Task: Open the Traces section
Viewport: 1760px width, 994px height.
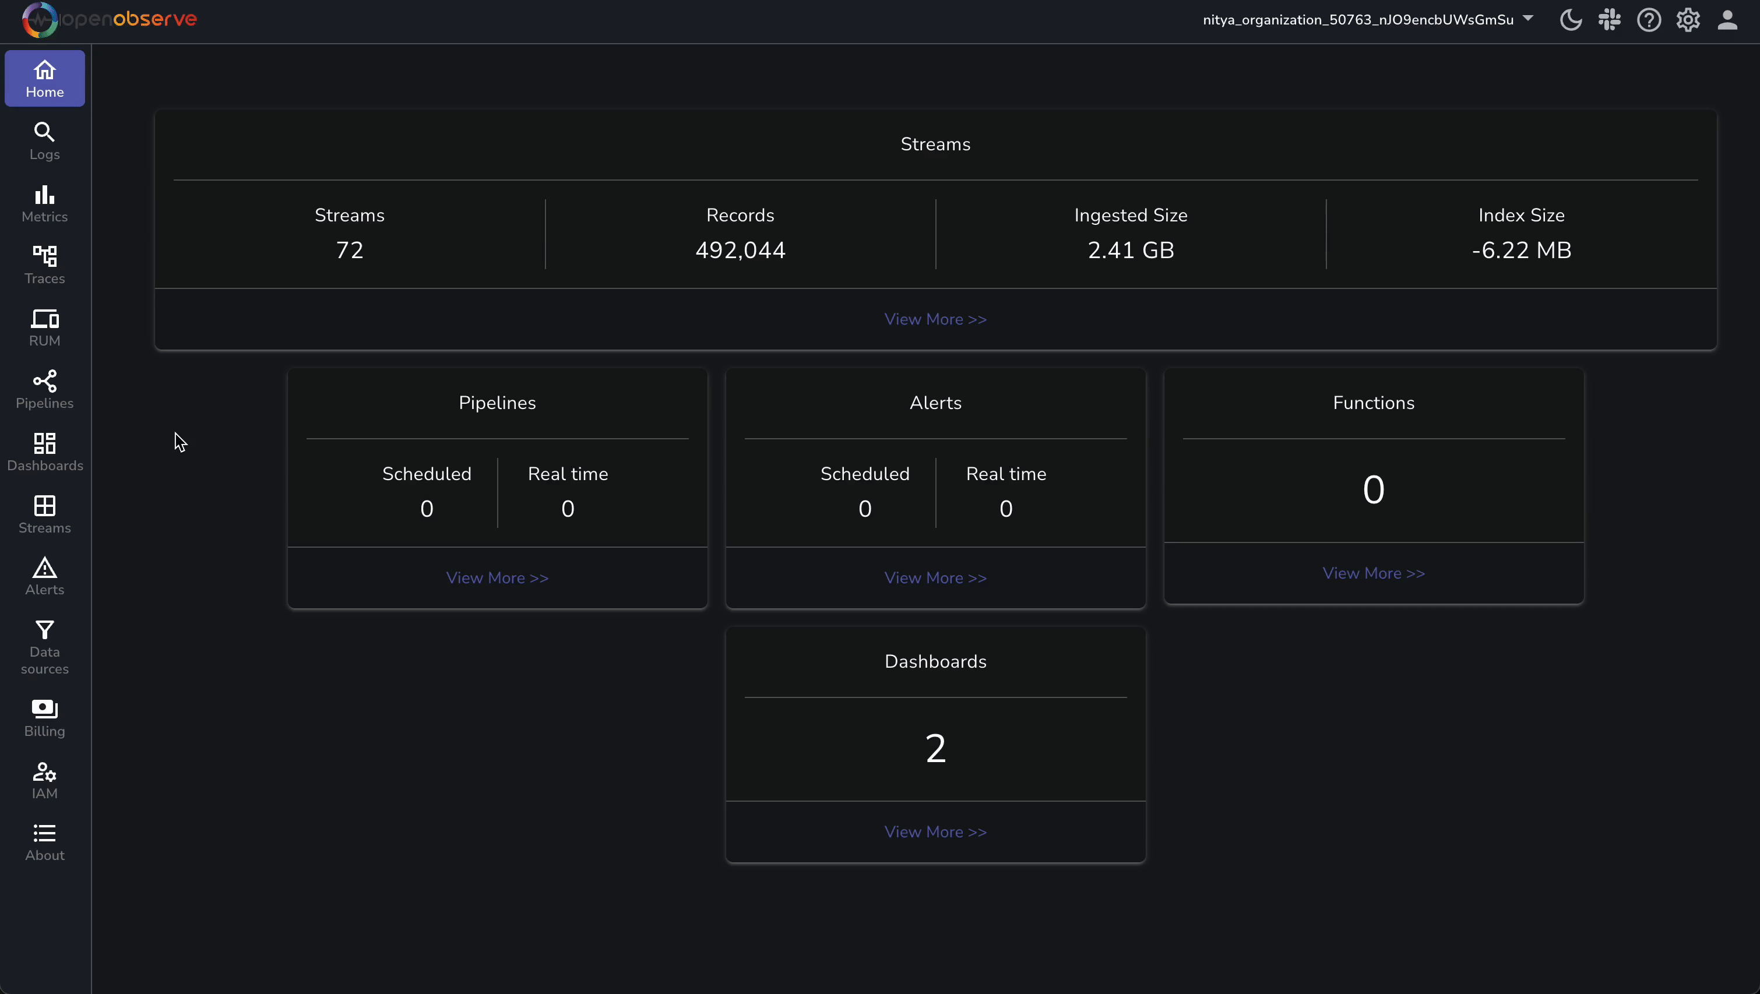Action: [44, 265]
